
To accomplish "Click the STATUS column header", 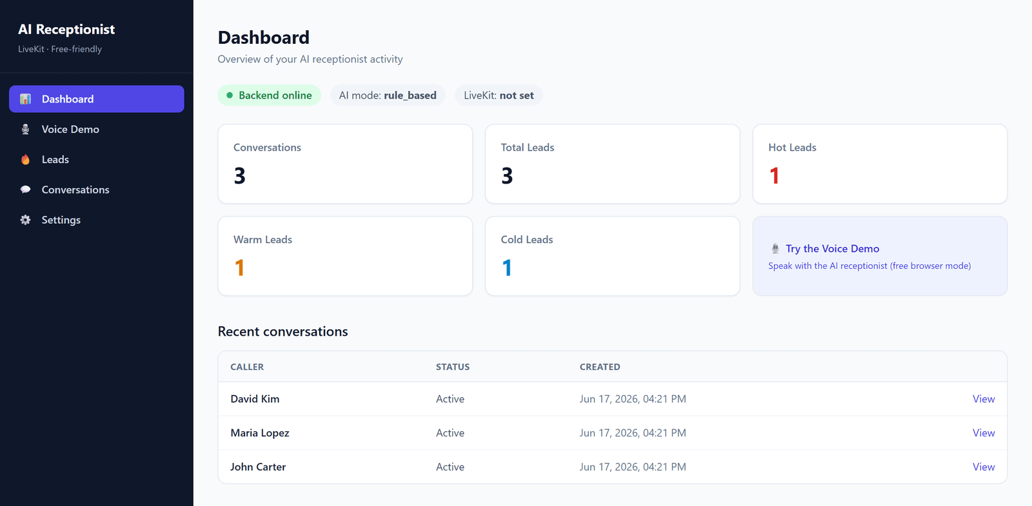I will 453,367.
